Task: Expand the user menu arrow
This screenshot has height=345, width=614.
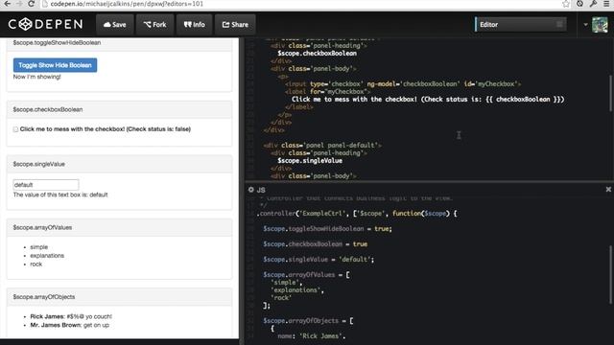Action: click(x=585, y=25)
